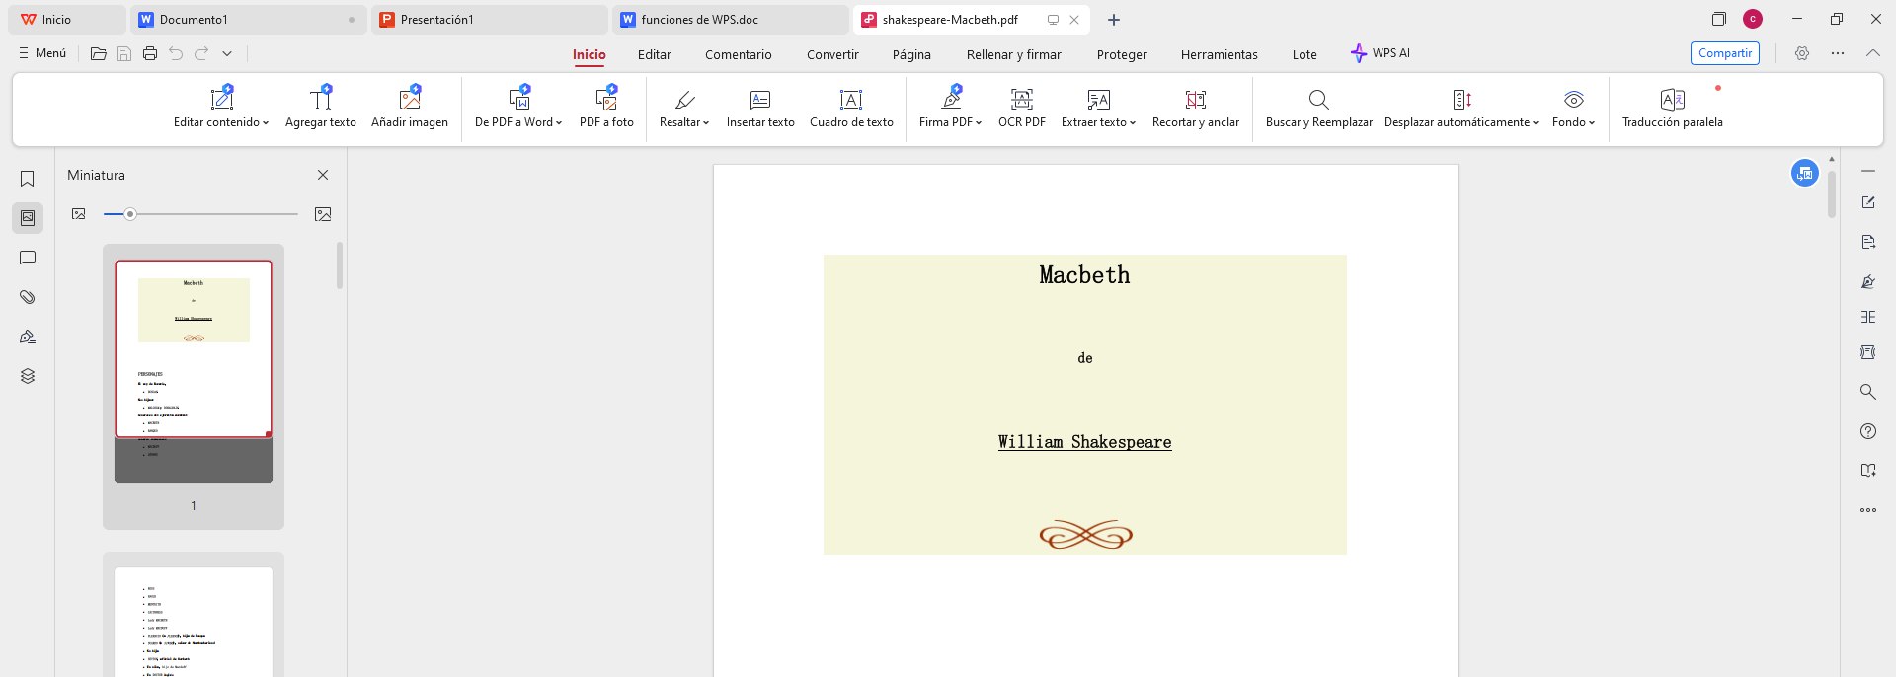Expand the Editar contenido dropdown
Viewport: 1896px width, 677px height.
coord(266,123)
